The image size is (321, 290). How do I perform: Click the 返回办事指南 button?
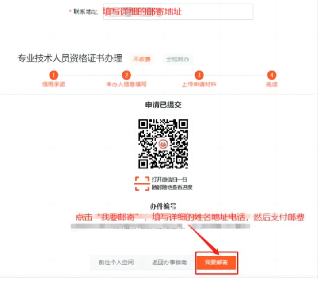[169, 263]
